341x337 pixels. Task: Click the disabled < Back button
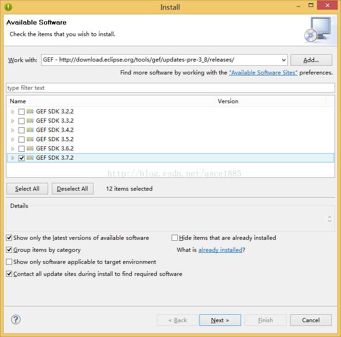pos(178,320)
